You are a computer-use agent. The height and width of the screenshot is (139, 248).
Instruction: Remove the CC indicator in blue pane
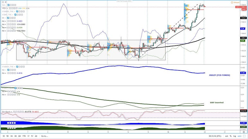(15, 123)
